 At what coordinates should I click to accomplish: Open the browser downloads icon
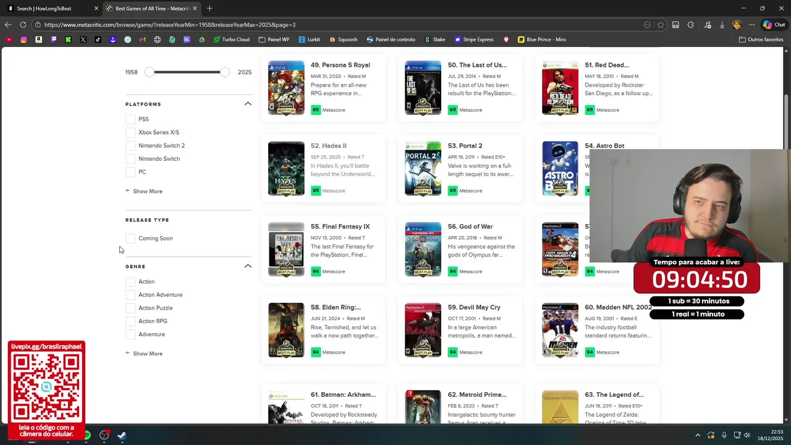click(722, 25)
